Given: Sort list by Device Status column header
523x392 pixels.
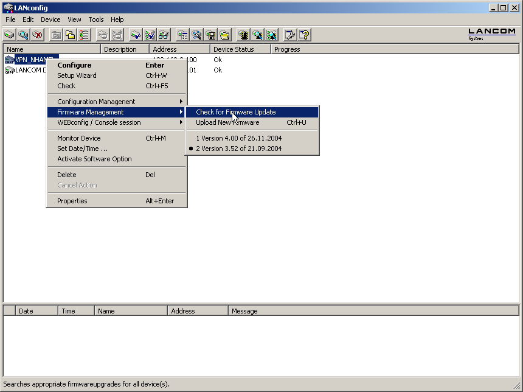Looking at the screenshot, I should pos(234,49).
